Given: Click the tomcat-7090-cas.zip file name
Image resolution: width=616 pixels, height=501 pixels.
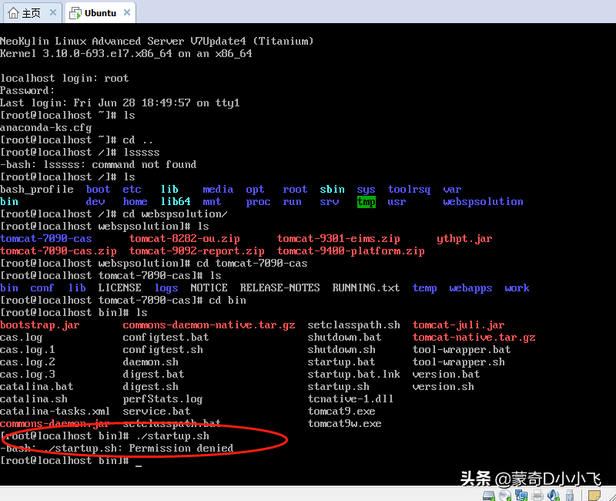Looking at the screenshot, I should [x=59, y=251].
